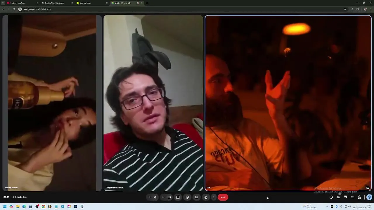Open the Windows Start menu
Image resolution: width=374 pixels, height=210 pixels.
tap(5, 206)
